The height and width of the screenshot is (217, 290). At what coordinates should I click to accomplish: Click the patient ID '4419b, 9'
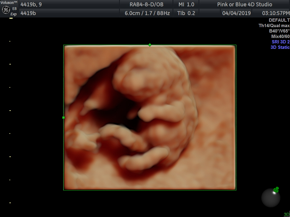(x=31, y=5)
